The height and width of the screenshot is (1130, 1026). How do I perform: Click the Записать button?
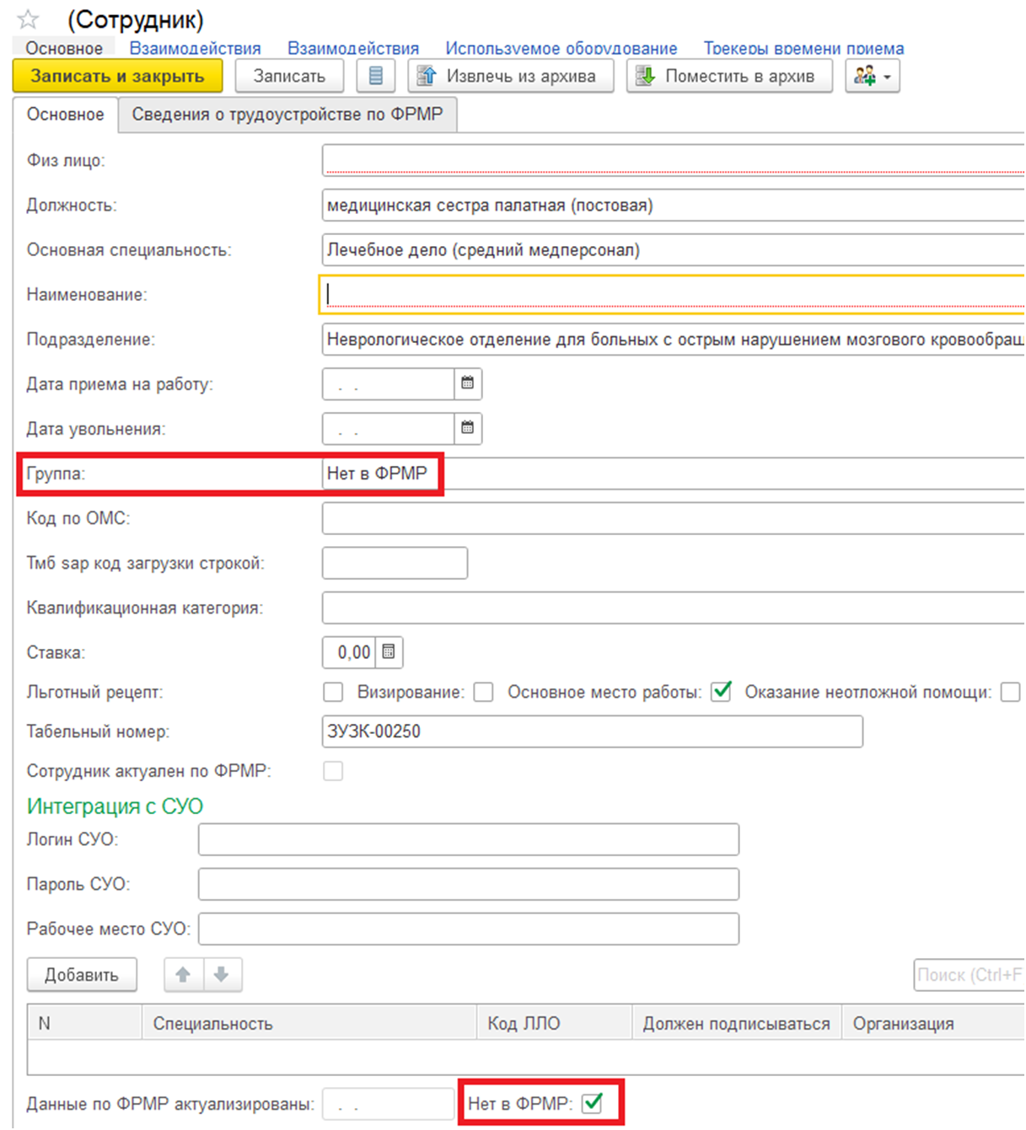coord(289,76)
